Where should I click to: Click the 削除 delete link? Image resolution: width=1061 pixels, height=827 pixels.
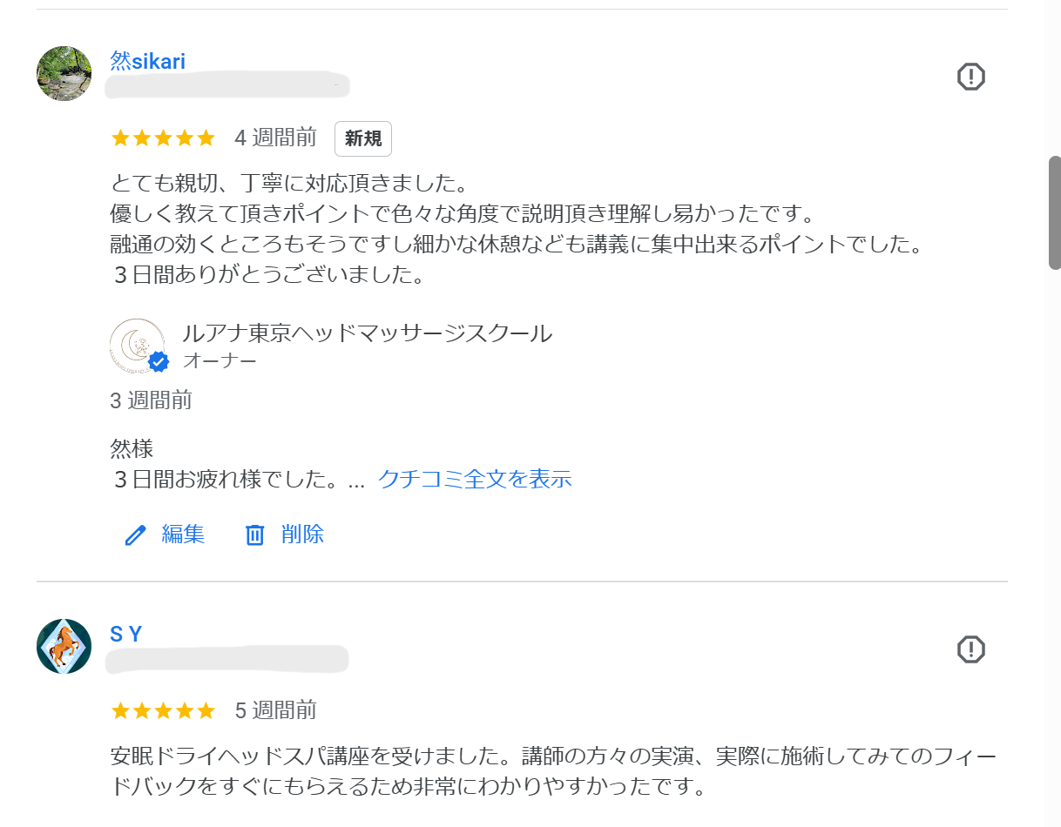(303, 534)
